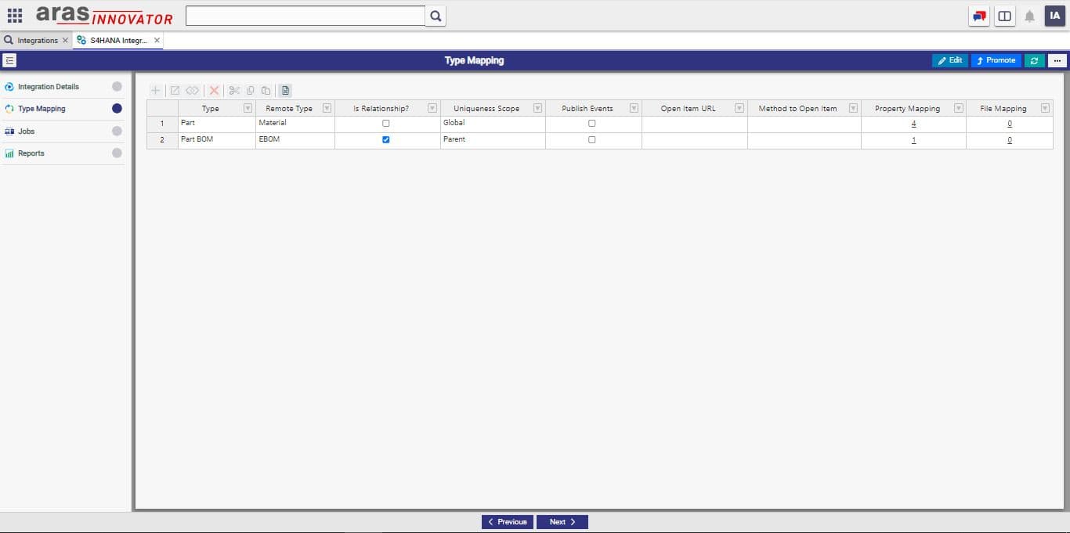Image resolution: width=1070 pixels, height=533 pixels.
Task: Click the Aras Innovator logo
Action: (x=104, y=16)
